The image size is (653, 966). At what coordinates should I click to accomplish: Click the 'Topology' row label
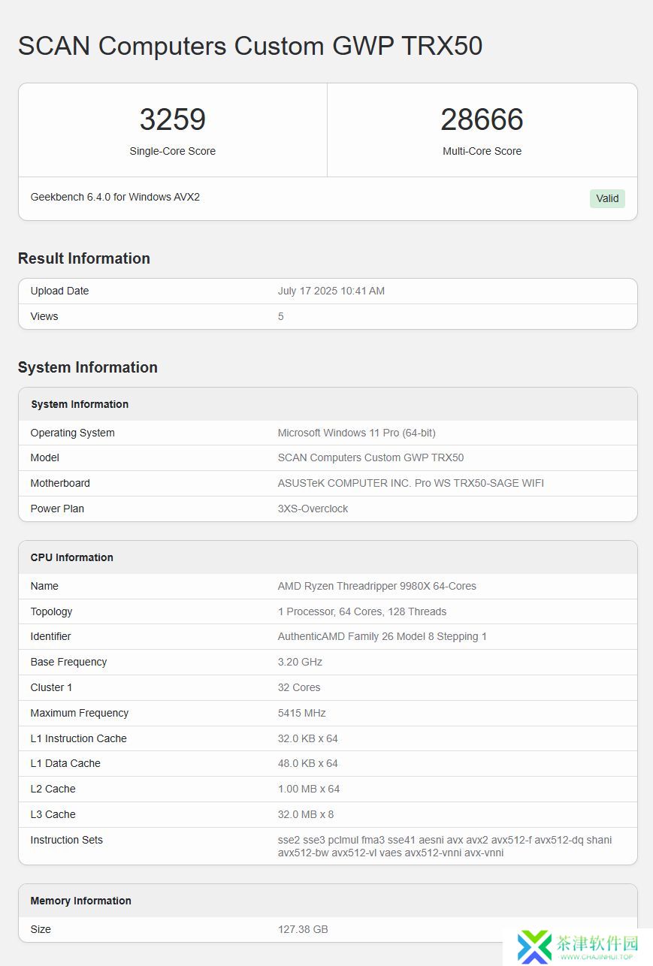point(51,611)
